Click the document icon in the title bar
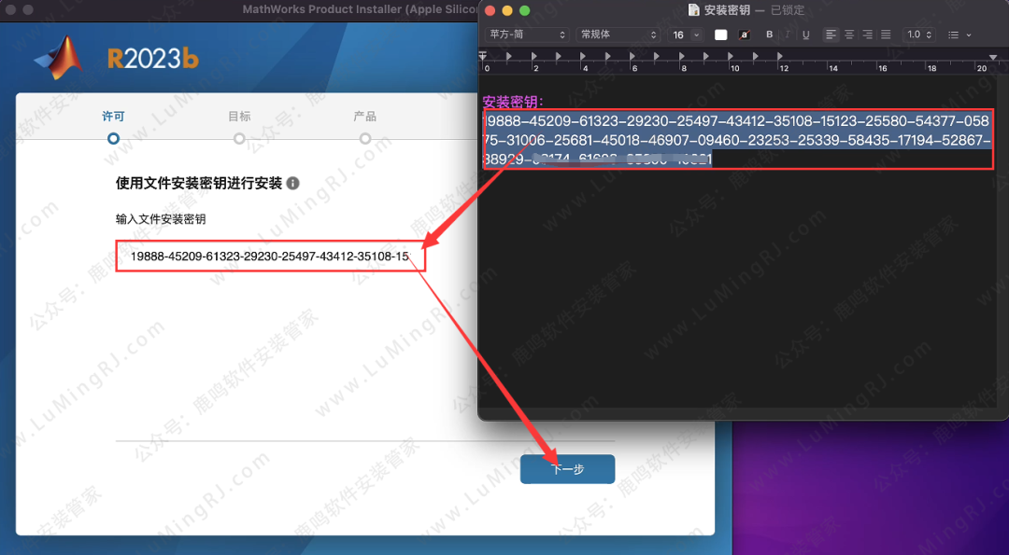 693,10
